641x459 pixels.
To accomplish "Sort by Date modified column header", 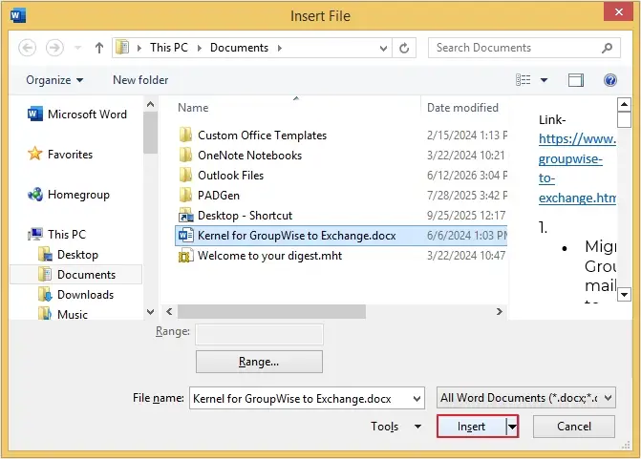I will pos(462,108).
